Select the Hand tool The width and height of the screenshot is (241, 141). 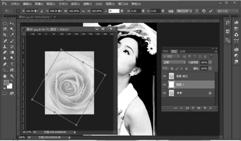(5, 76)
